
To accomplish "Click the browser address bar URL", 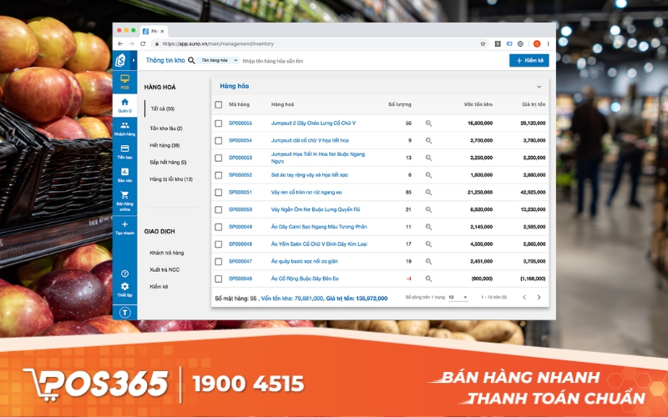I will pos(218,43).
